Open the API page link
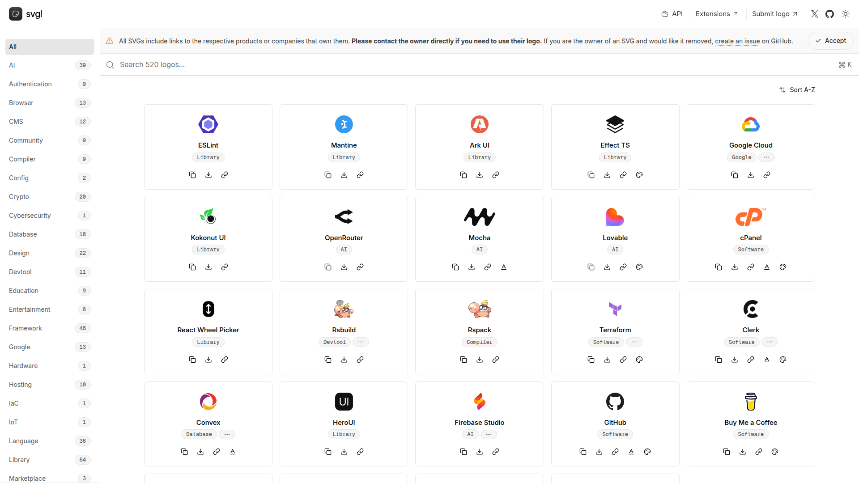 (672, 14)
